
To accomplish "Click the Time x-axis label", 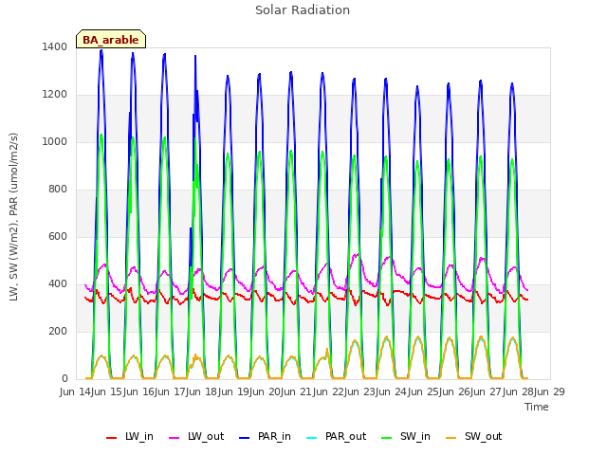I will coord(537,407).
